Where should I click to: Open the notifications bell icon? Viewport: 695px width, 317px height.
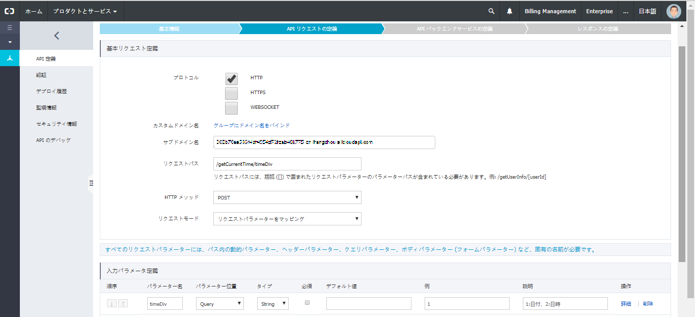coord(510,11)
